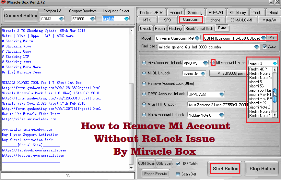Choose xiaomi 5S Plus in list

click(x=260, y=90)
